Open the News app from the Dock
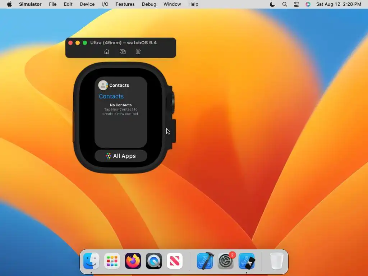The height and width of the screenshot is (276, 368). coord(175,261)
